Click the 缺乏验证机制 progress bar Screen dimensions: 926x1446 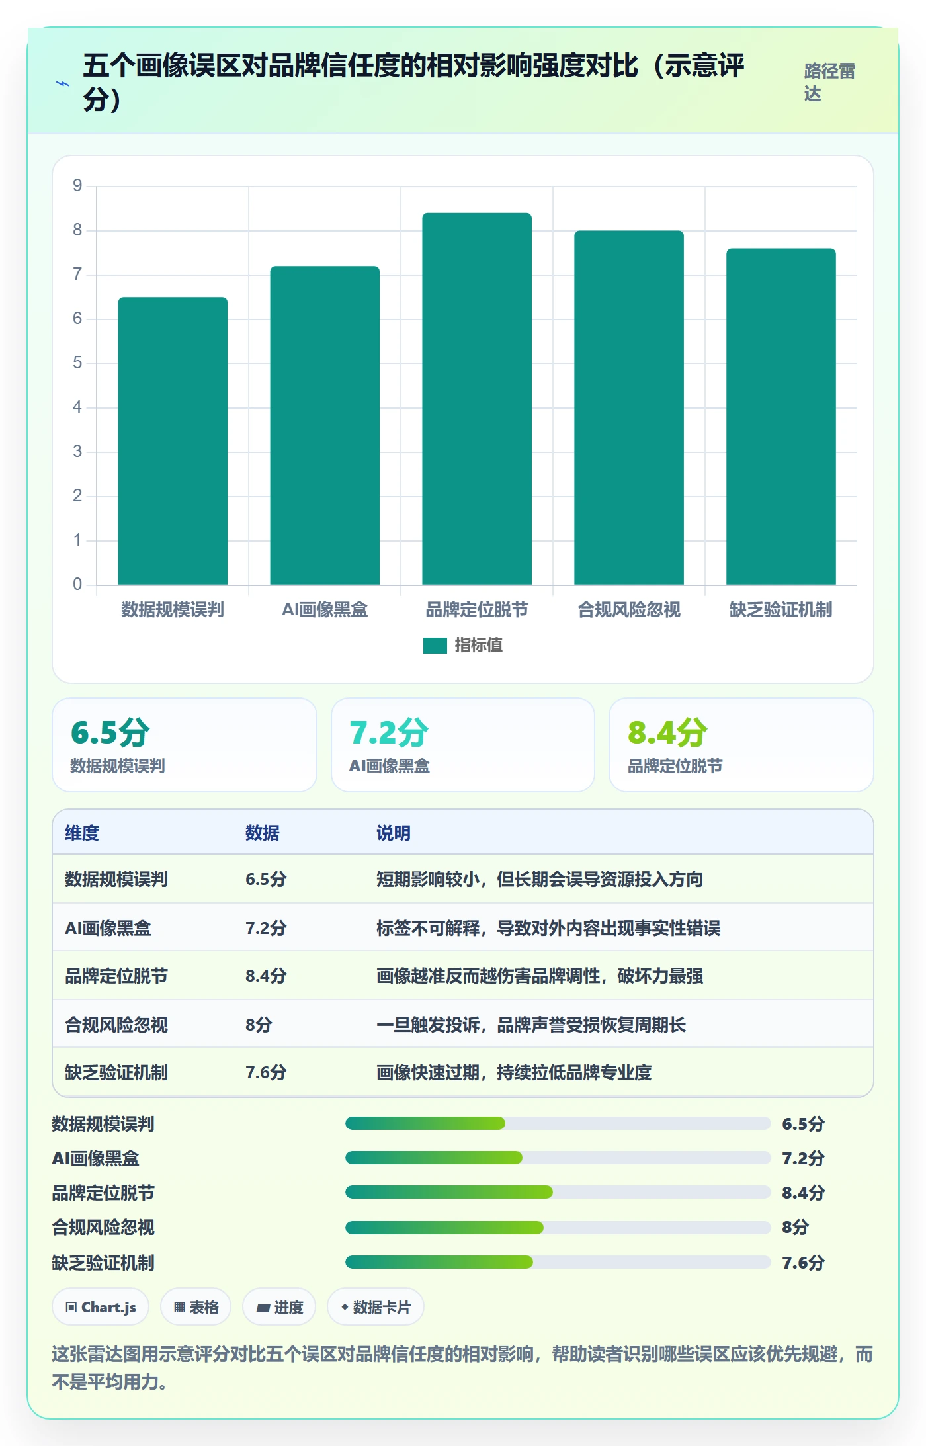coord(558,1262)
